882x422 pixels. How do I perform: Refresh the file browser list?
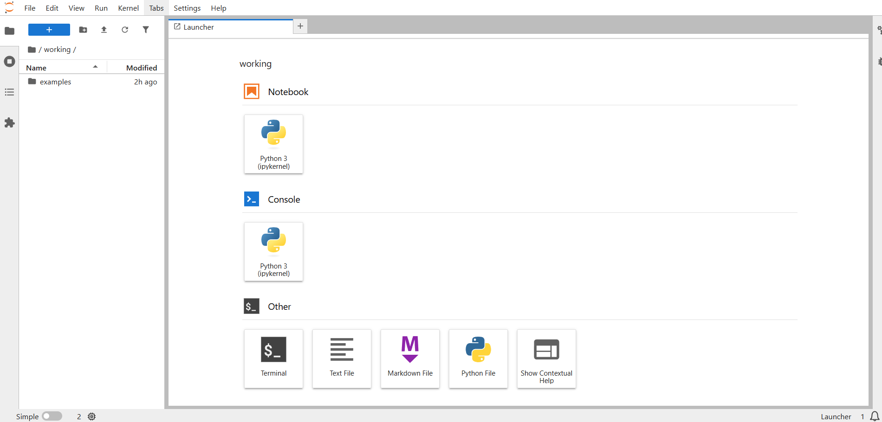click(125, 30)
